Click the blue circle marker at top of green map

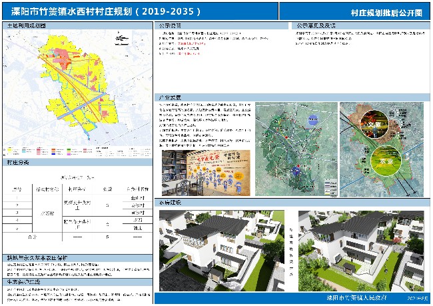pyautogui.click(x=313, y=120)
